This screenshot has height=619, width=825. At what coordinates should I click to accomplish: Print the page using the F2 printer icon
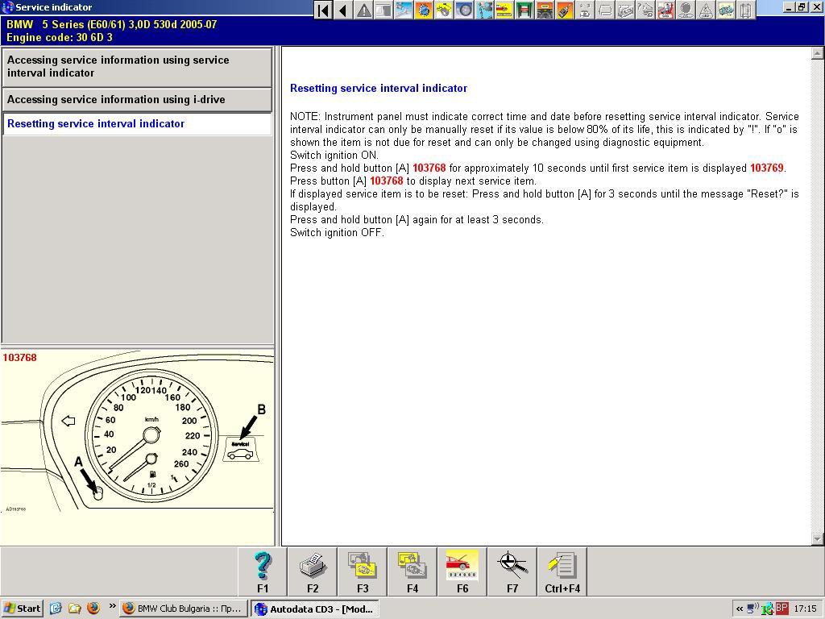[313, 571]
